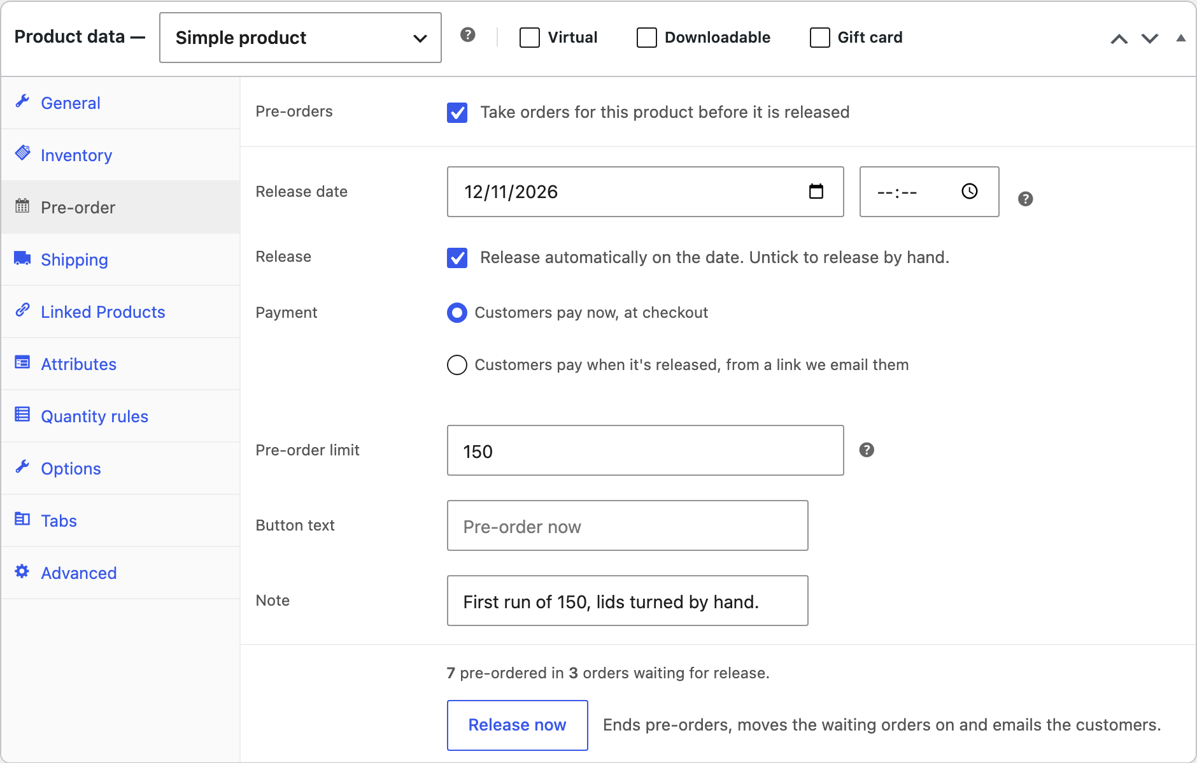Open the Simple product type dropdown

pos(301,38)
